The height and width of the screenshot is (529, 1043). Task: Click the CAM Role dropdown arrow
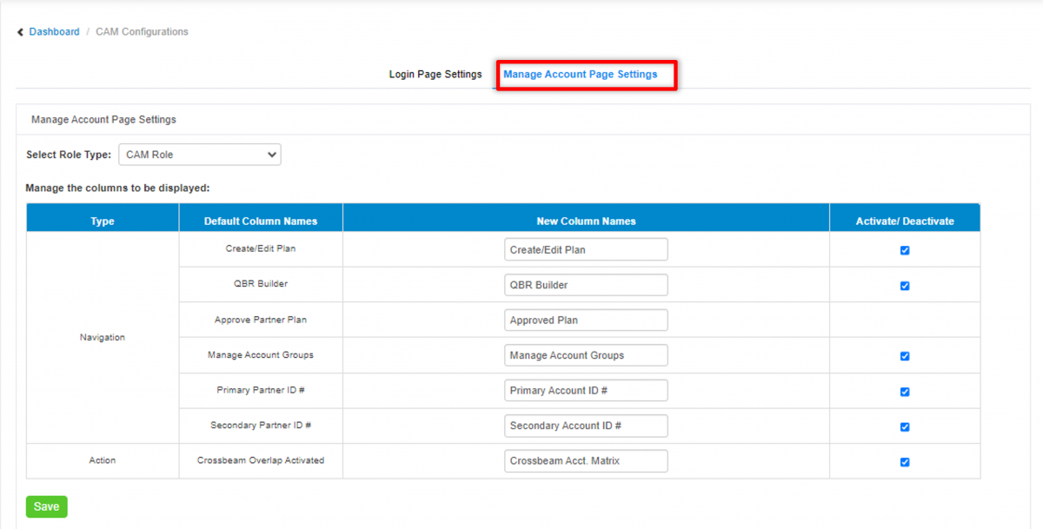coord(271,154)
